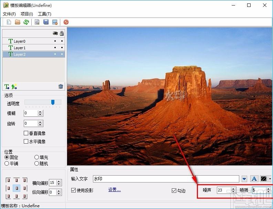
Task: Increase the 喷溅 value with up arrow
Action: coord(269,189)
